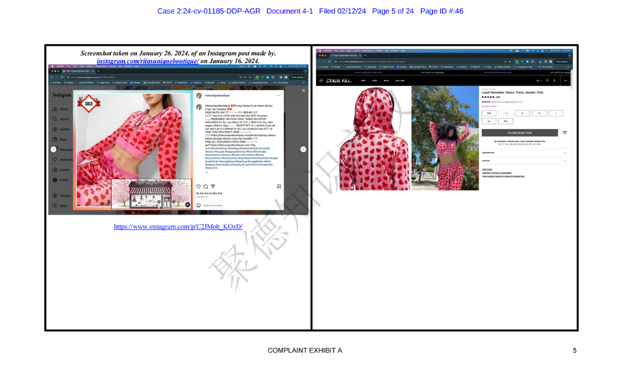621x376 pixels.
Task: Close the Instagram post overlay with X
Action: (304, 91)
